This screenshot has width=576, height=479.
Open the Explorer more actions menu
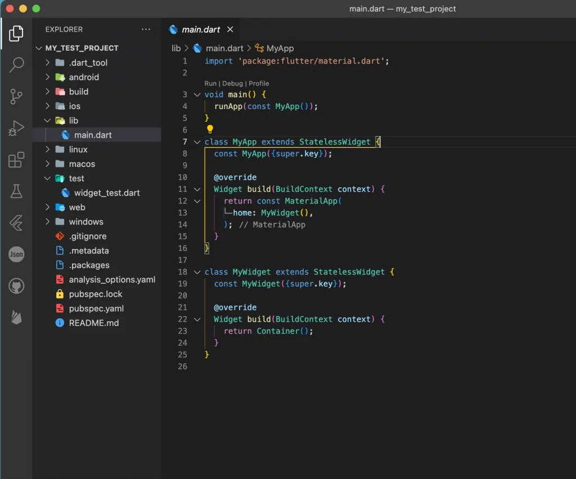point(146,29)
